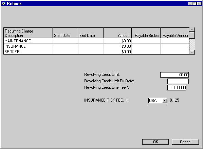Click the MAINTENANCE Payable Broker cell
The width and height of the screenshot is (203, 149).
click(x=146, y=41)
